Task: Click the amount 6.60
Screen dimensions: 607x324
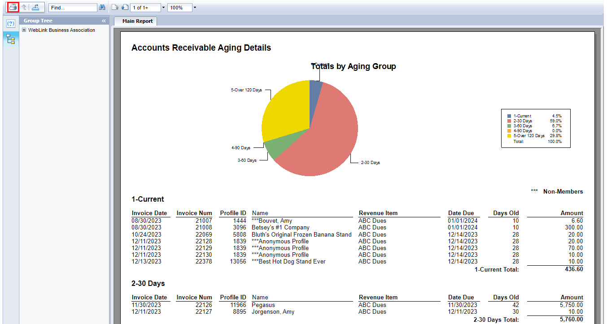Action: [x=577, y=220]
